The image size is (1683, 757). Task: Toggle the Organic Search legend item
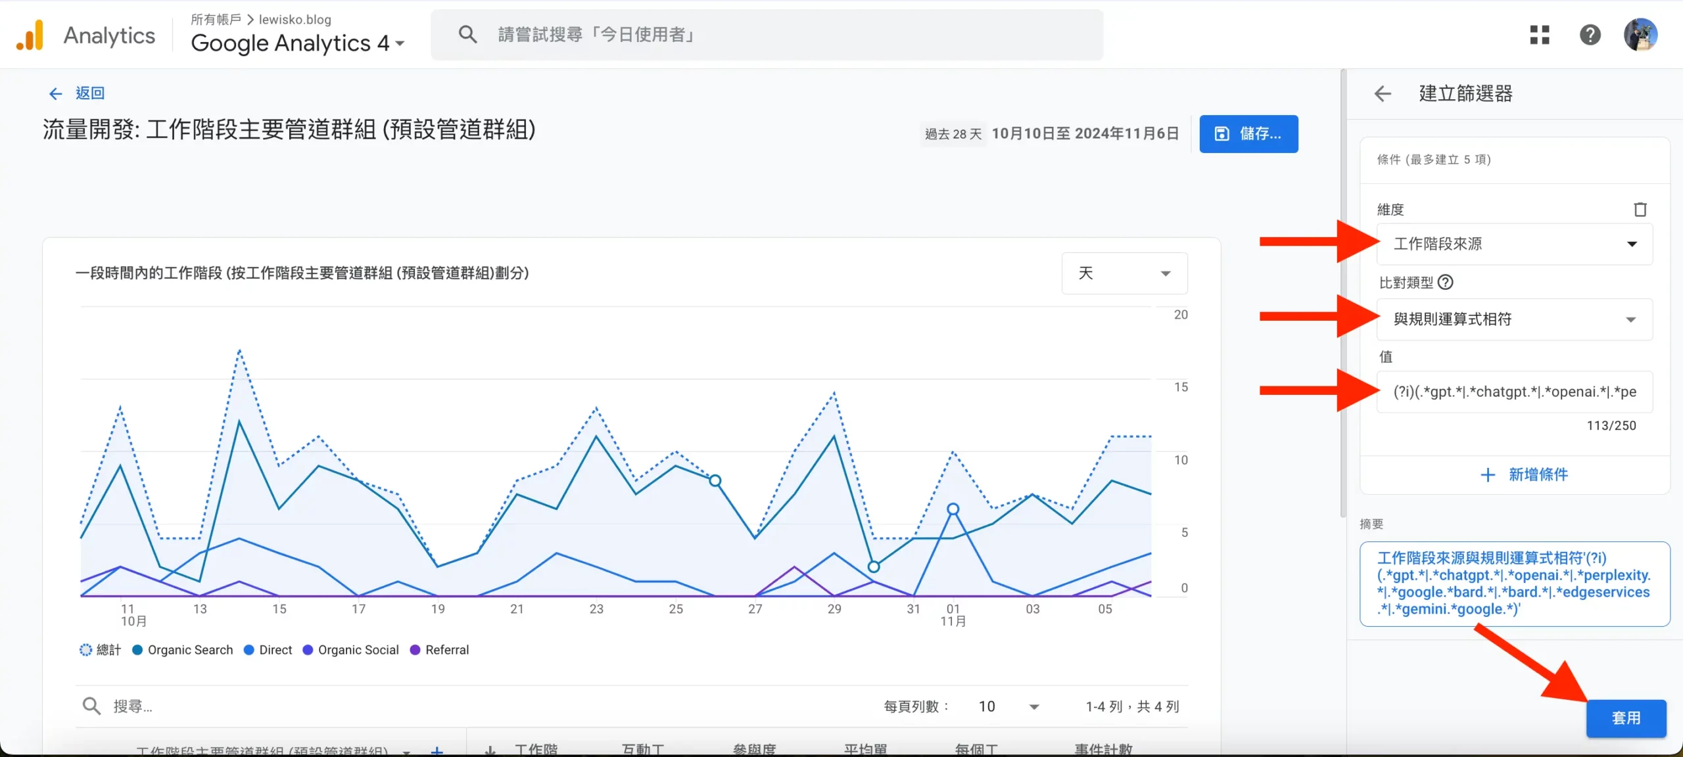pos(183,650)
